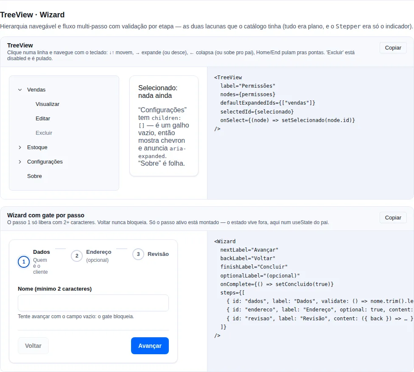Select the Sobre leaf in the tree
The image size is (414, 372).
point(64,176)
